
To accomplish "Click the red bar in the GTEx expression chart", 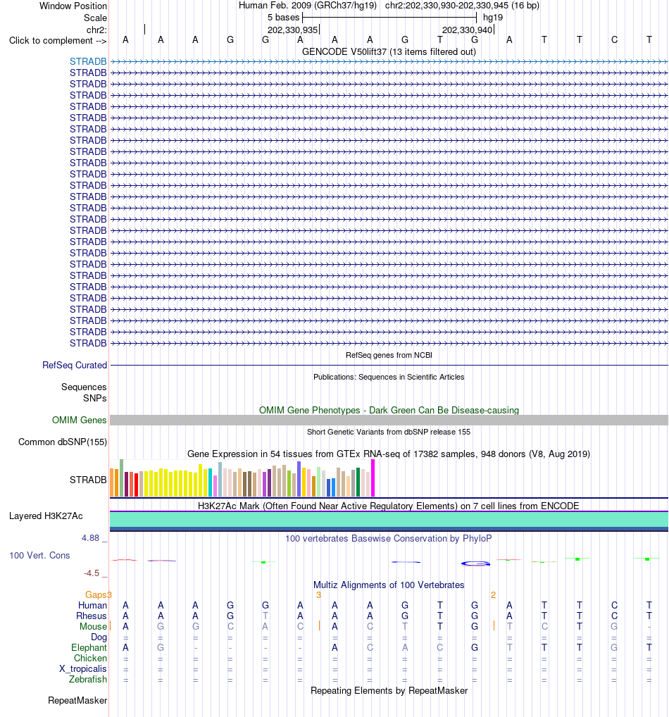I will coord(137,485).
